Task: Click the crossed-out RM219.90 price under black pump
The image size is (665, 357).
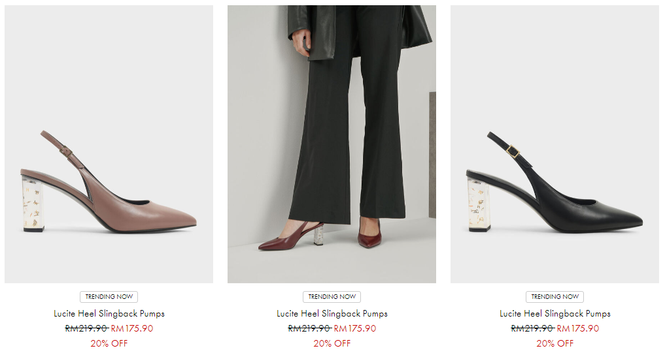Action: (532, 329)
